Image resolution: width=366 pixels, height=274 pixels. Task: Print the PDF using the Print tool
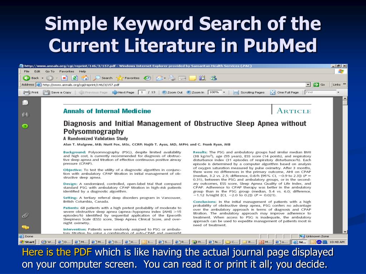31,92
